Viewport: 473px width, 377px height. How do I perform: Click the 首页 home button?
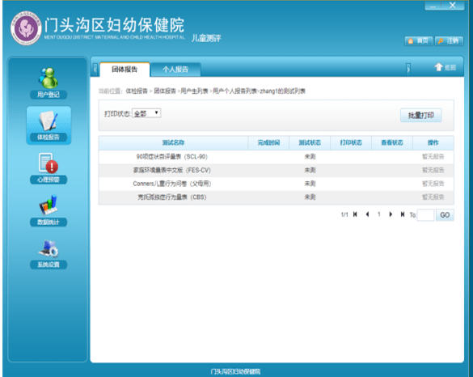[x=419, y=40]
